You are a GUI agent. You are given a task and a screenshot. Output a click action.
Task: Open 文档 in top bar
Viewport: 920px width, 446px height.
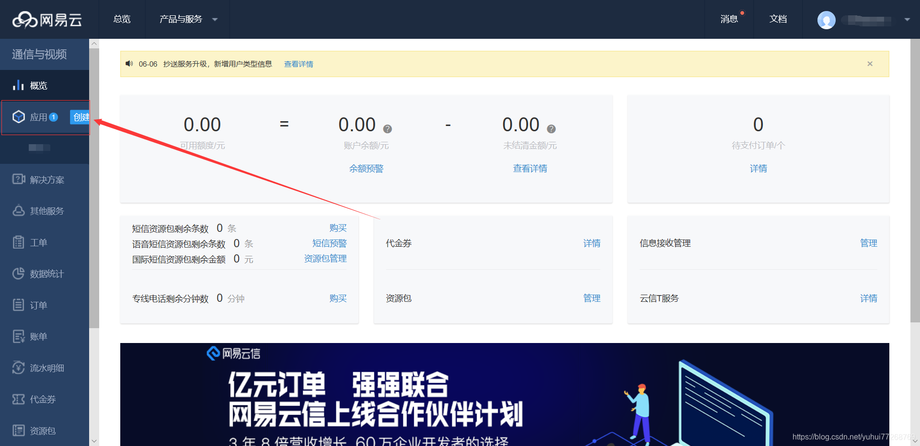(x=778, y=19)
